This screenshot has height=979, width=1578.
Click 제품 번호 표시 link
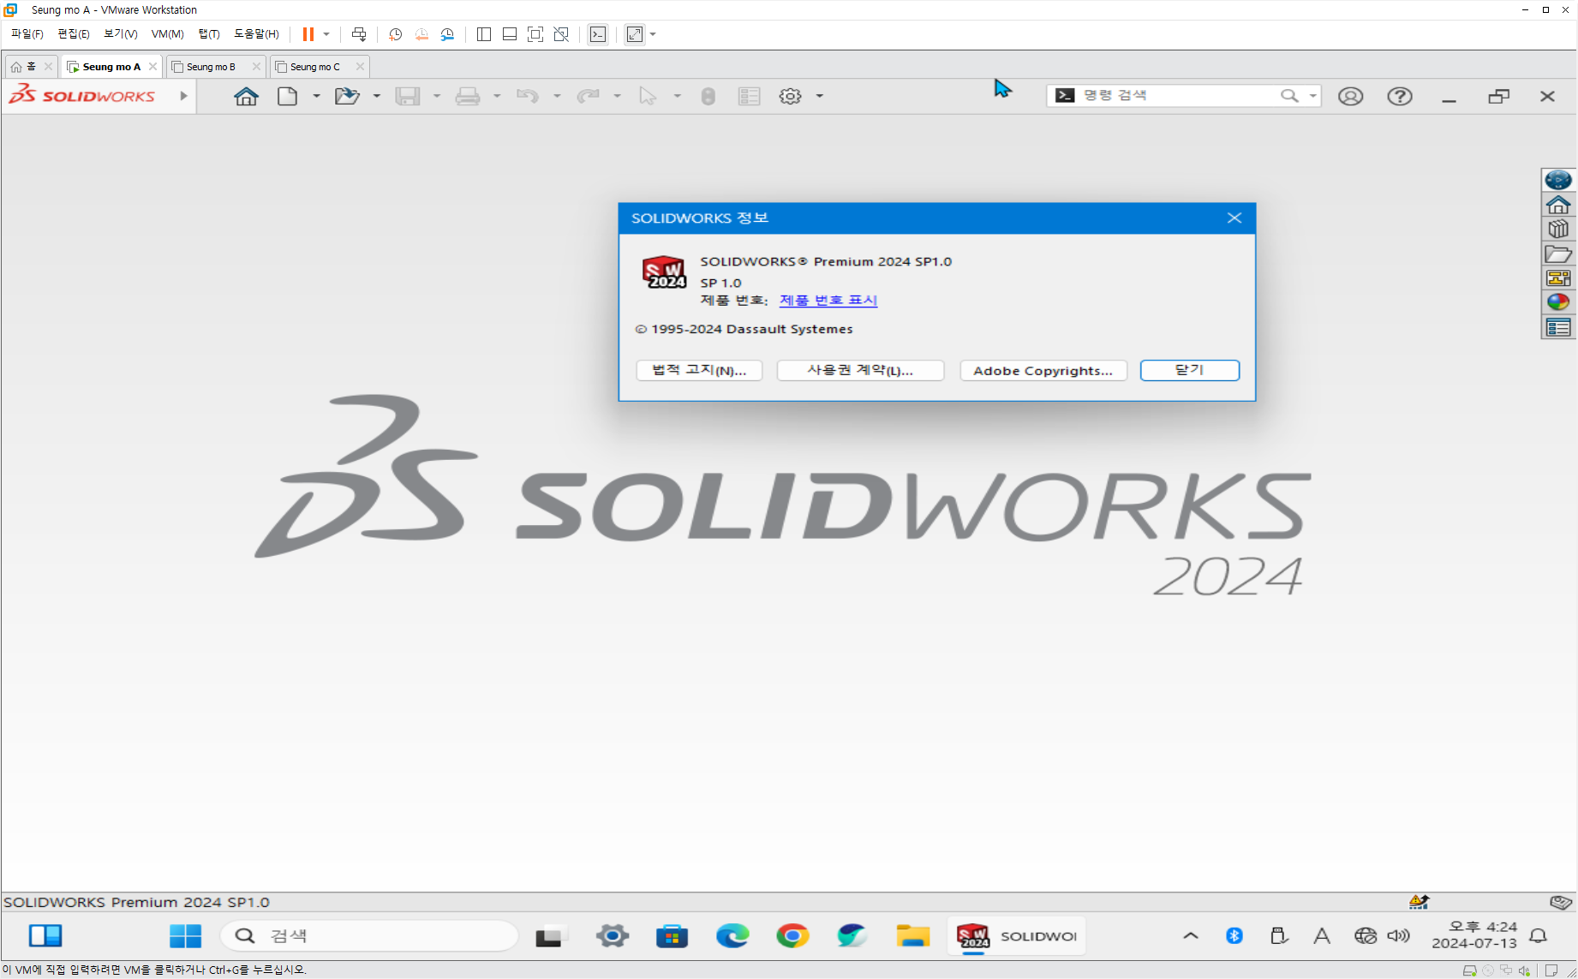[x=828, y=300]
